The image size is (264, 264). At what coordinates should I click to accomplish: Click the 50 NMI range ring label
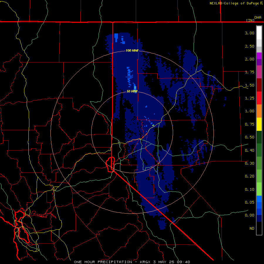click(x=132, y=91)
